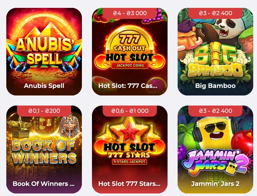Screen dimensions: 257x196
Task: Click the ₴4 - ₴3 000 bet badge
Action: (x=130, y=13)
